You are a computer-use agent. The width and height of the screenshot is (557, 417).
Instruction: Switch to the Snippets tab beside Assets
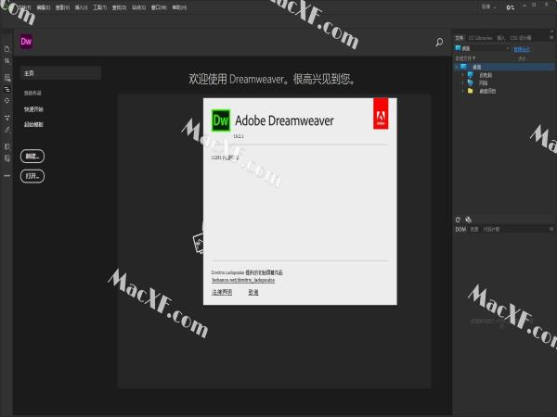491,230
